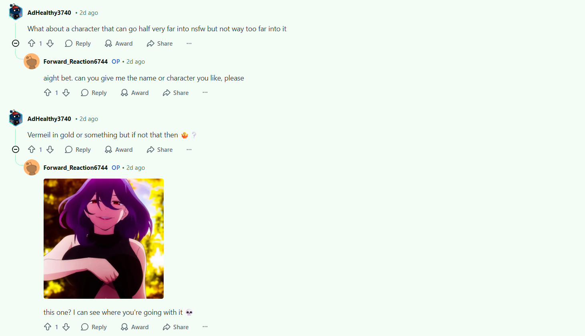Click Forward_Reaction6744's avatar on 'aight bet' reply
Image resolution: width=585 pixels, height=336 pixels.
pyautogui.click(x=32, y=61)
